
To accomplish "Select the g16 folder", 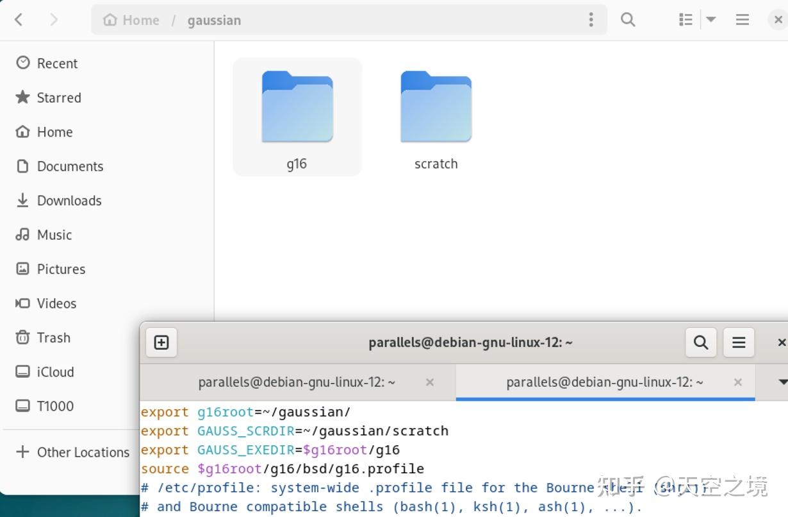I will coord(297,117).
